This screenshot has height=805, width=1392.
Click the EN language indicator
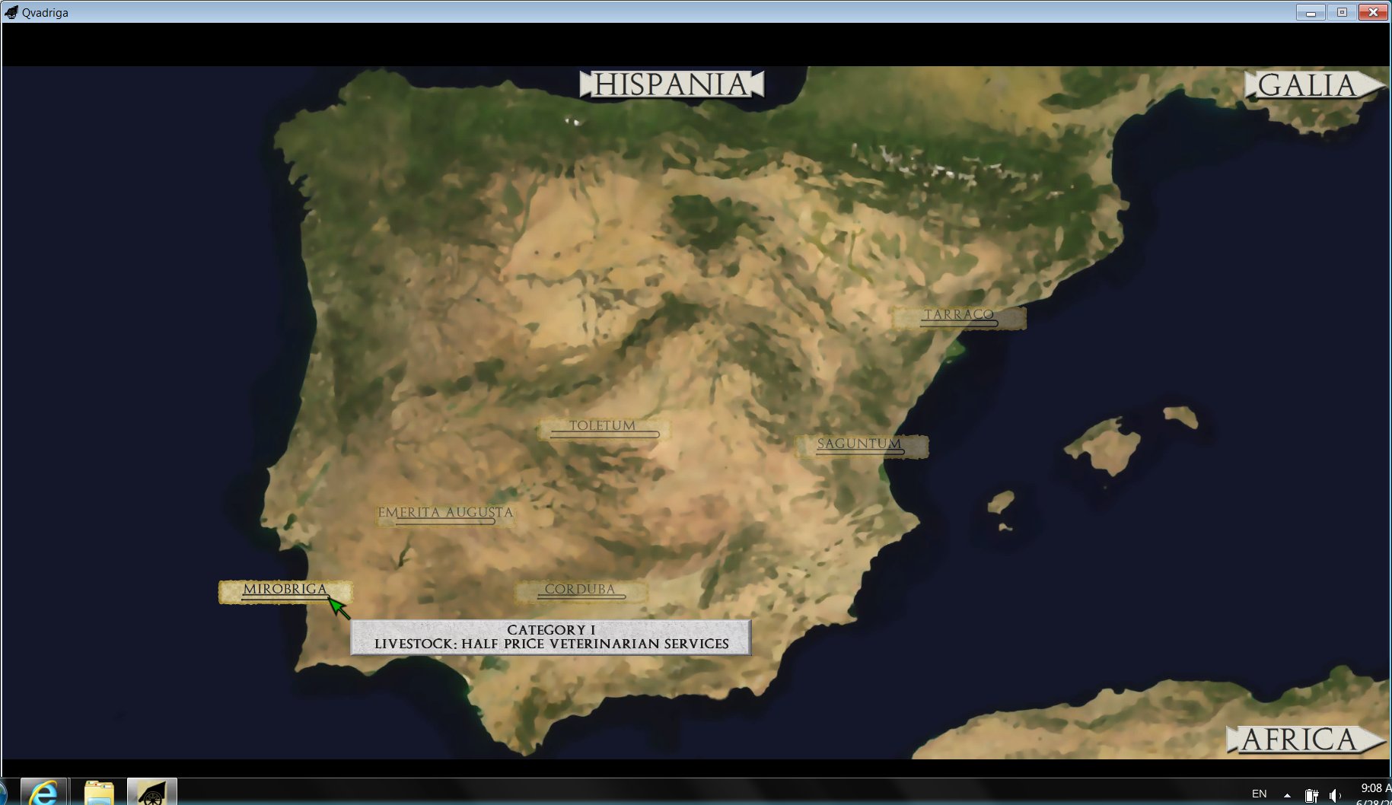click(1260, 794)
